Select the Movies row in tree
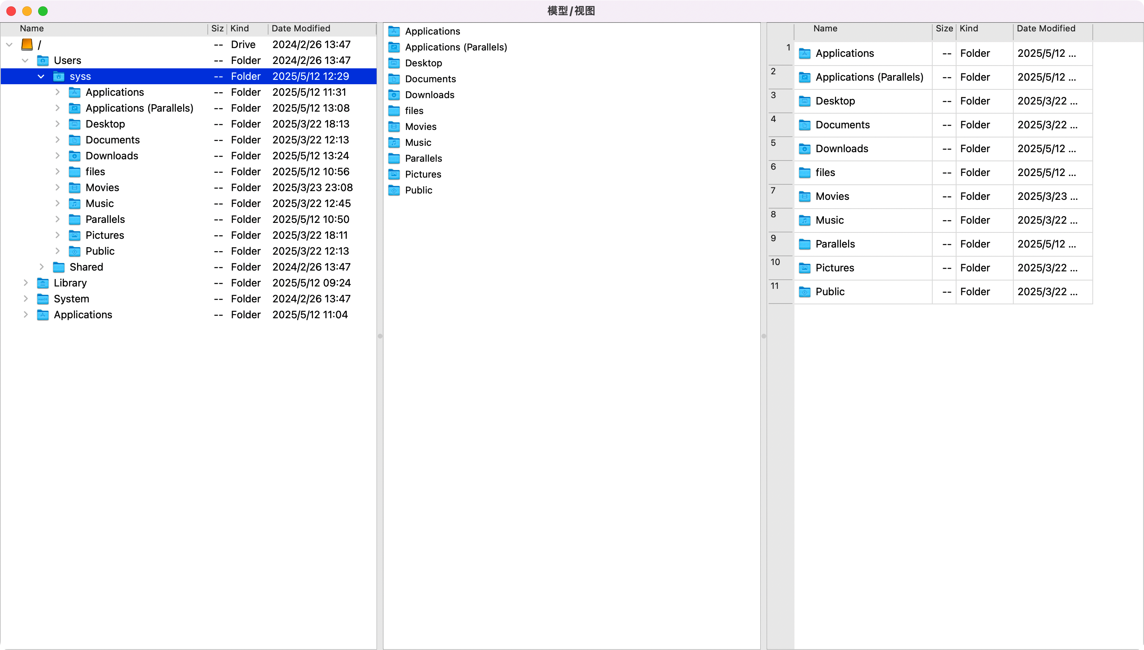 click(x=188, y=188)
